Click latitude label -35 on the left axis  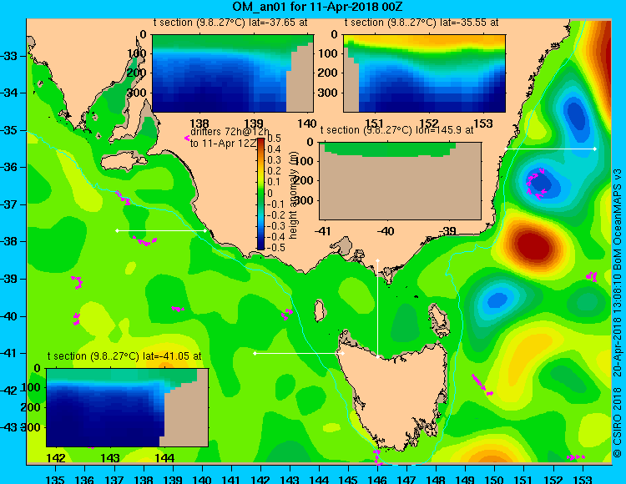point(9,130)
